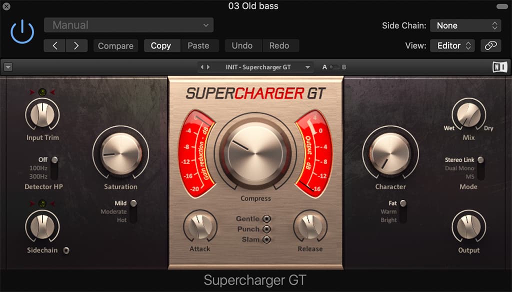Click the Output knob
This screenshot has width=512, height=292.
click(468, 226)
